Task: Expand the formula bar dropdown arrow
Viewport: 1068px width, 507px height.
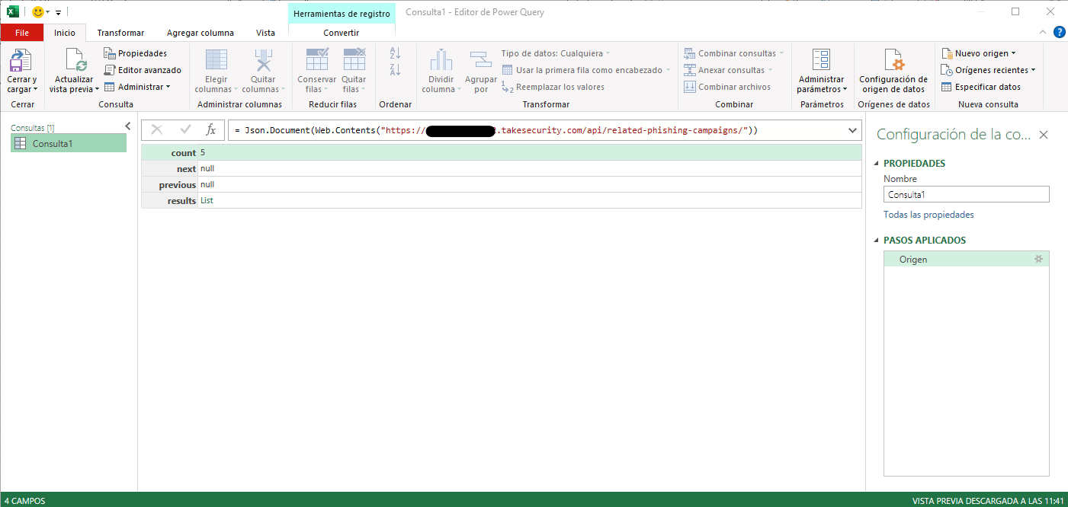Action: coord(852,130)
